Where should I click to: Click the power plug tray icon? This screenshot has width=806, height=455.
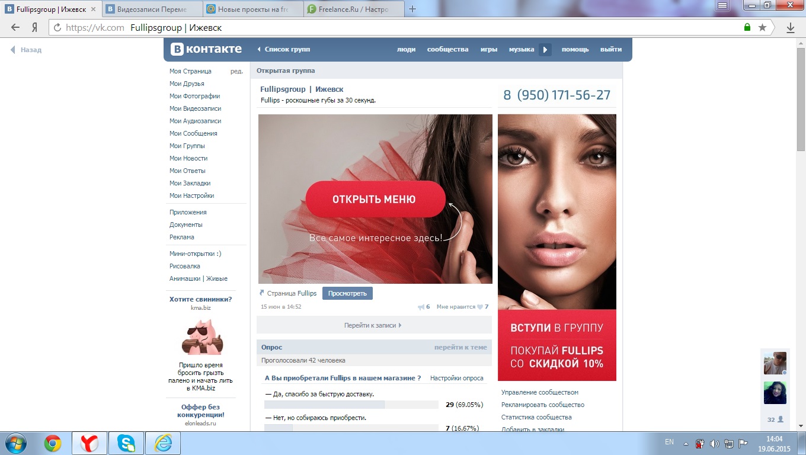pos(700,444)
